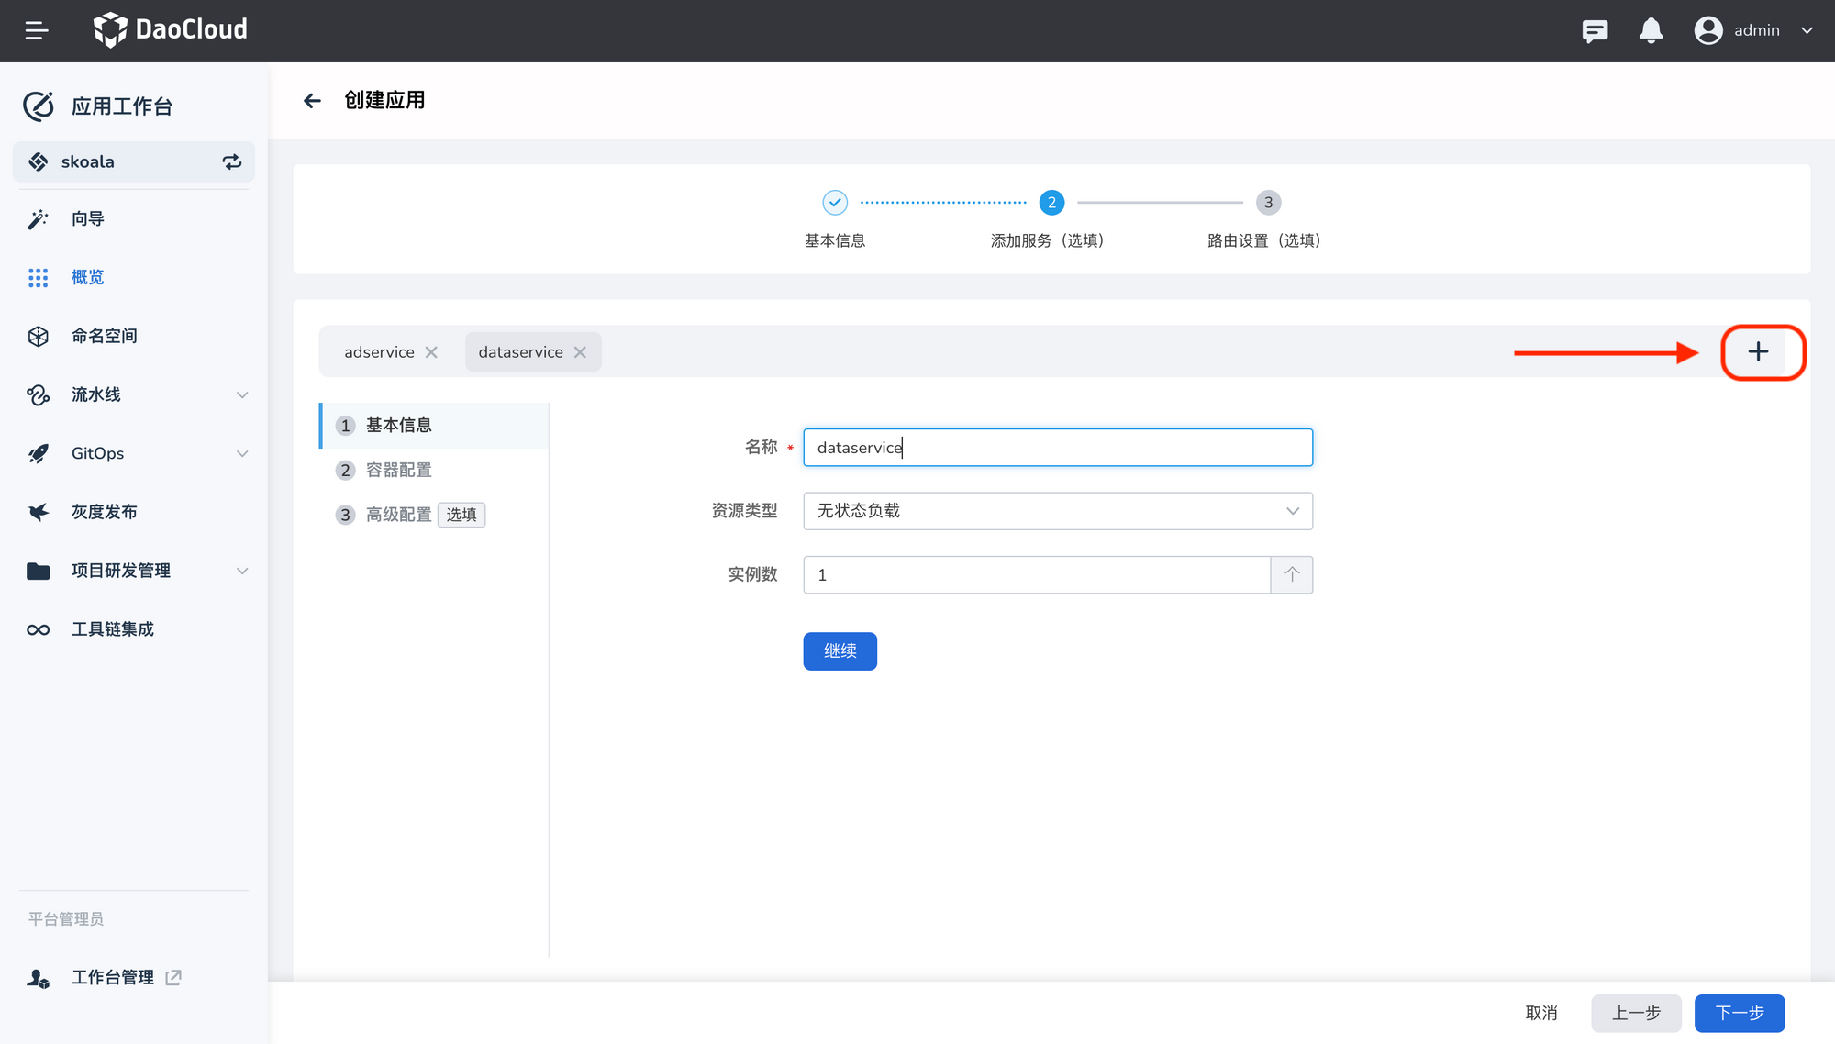Open 工作台管理 workbench management link
1835x1044 pixels.
[x=113, y=978]
